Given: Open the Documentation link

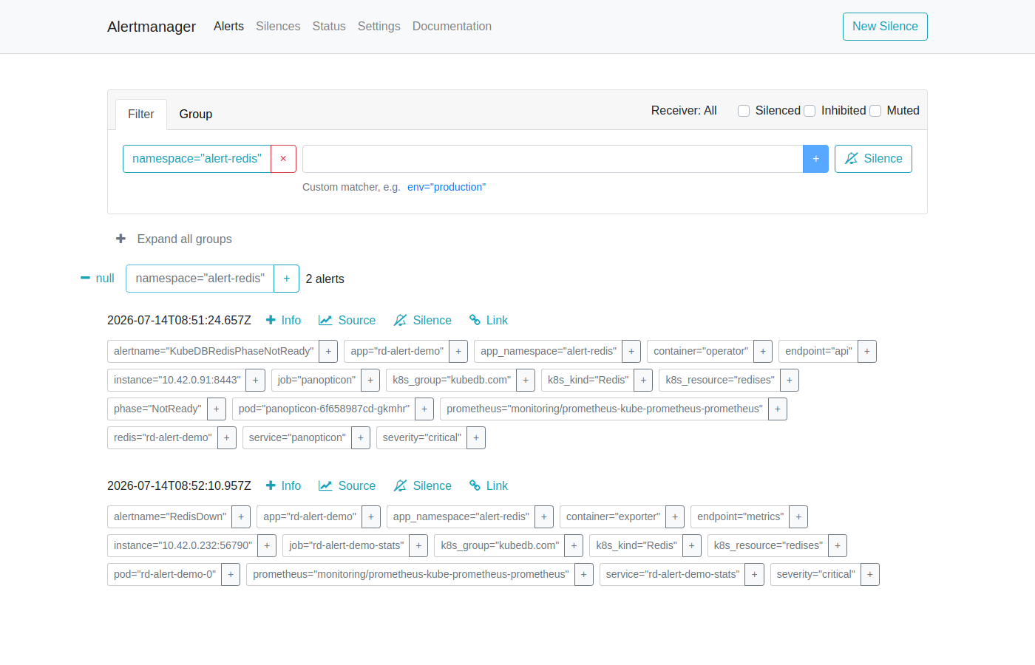Looking at the screenshot, I should click(x=452, y=27).
